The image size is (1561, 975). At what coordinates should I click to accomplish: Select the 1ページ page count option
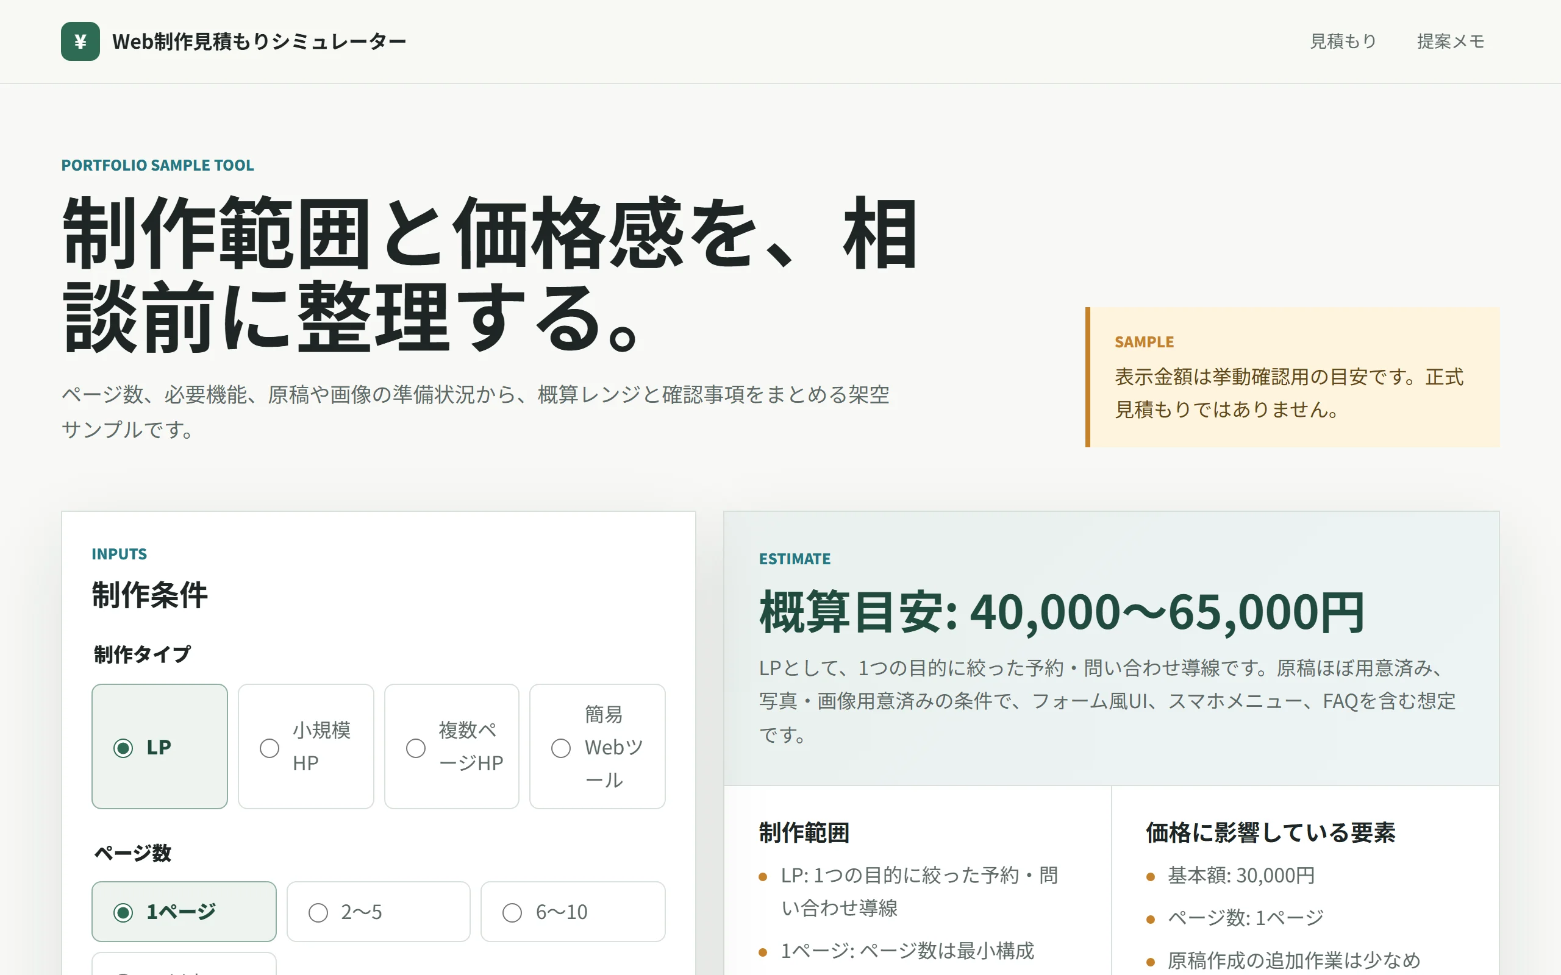tap(184, 912)
